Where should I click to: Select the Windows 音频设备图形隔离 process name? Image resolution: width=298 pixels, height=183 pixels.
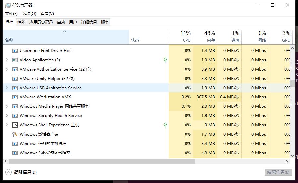coord(45,153)
